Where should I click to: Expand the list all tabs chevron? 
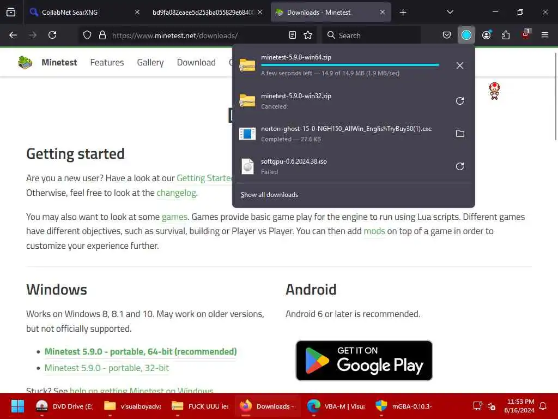click(x=450, y=12)
